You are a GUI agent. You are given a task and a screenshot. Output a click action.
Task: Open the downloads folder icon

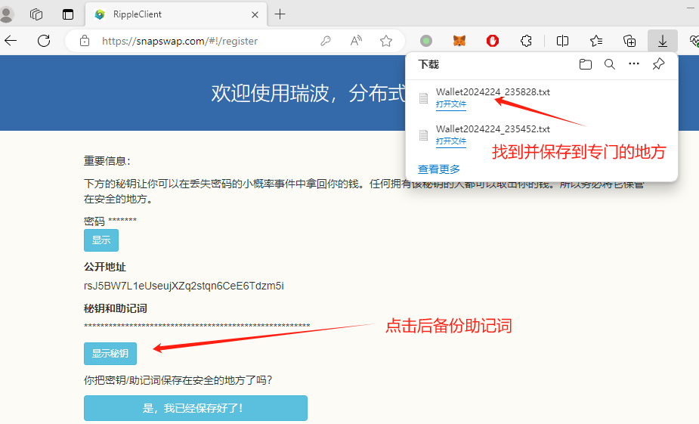click(585, 64)
